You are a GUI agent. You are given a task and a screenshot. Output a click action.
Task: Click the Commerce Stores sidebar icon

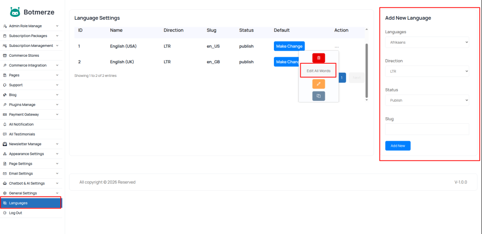5,55
